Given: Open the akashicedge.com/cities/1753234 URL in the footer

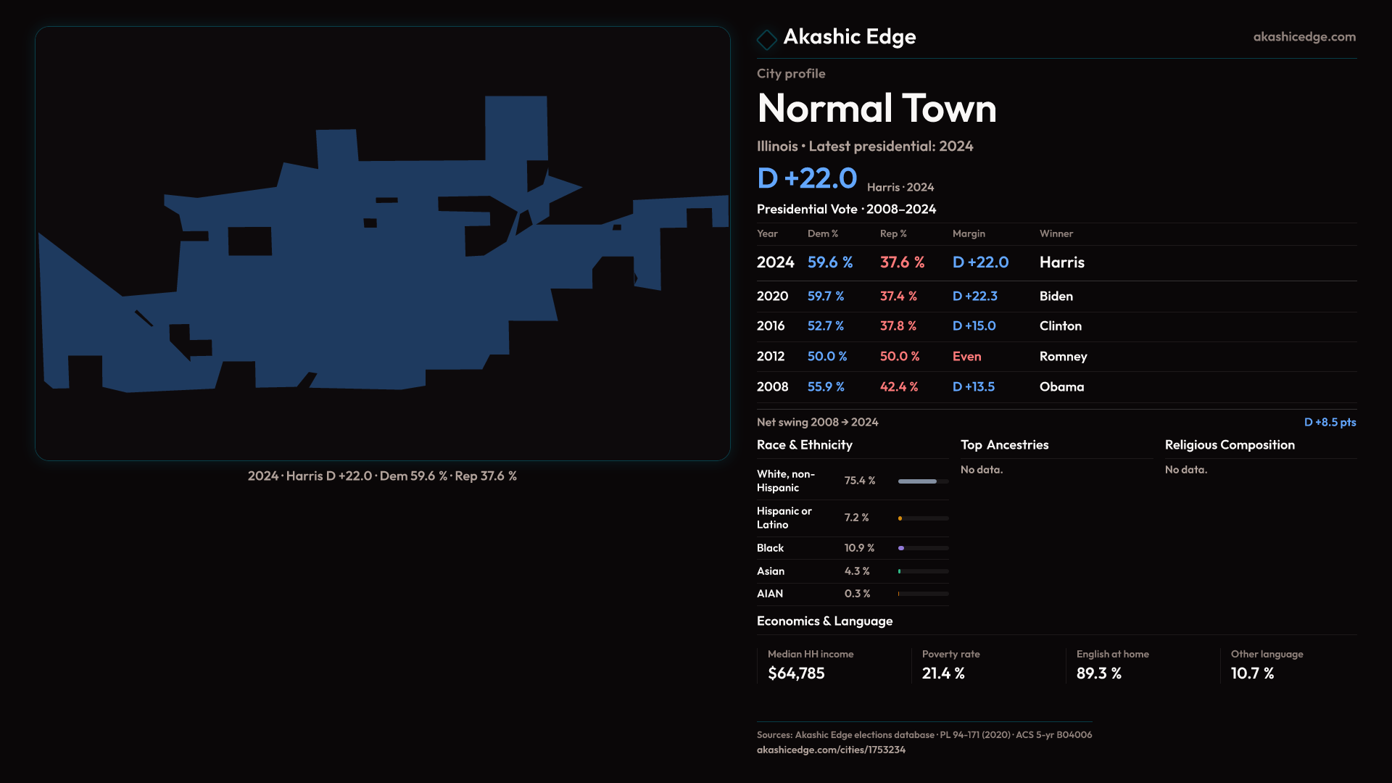Looking at the screenshot, I should (831, 750).
